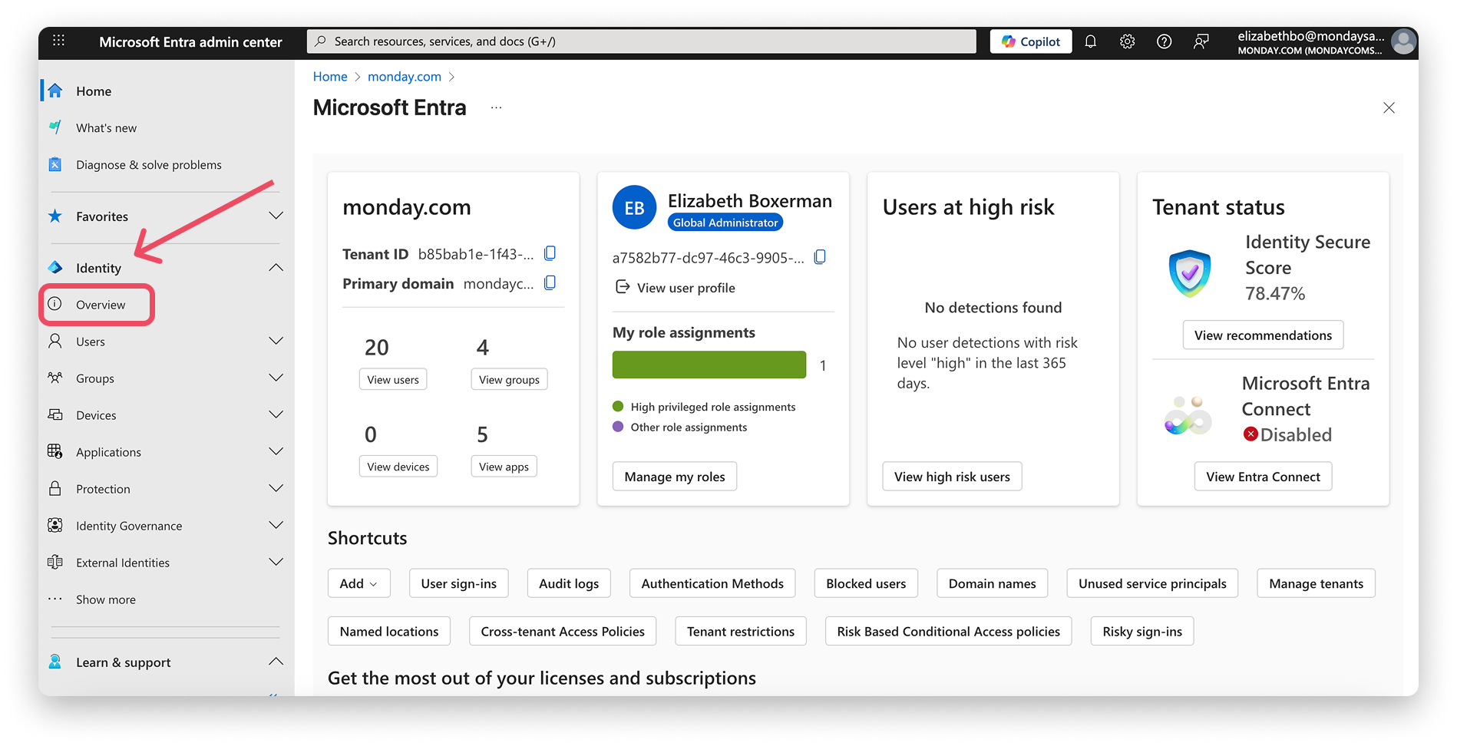This screenshot has height=746, width=1457.
Task: Click the Identity Governance icon
Action: tap(55, 525)
